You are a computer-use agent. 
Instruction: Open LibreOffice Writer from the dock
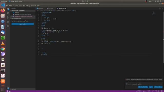[3, 27]
